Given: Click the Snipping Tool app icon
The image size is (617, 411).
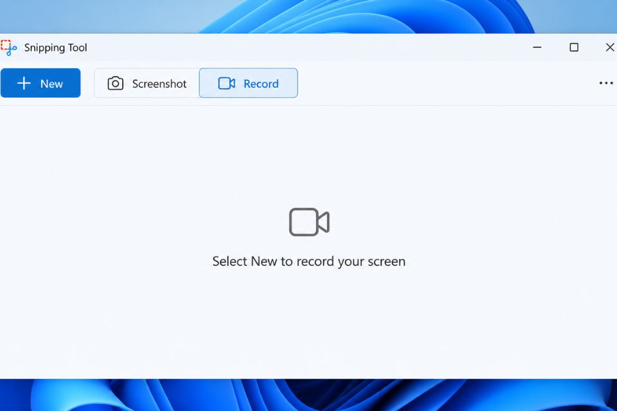Looking at the screenshot, I should 8,48.
